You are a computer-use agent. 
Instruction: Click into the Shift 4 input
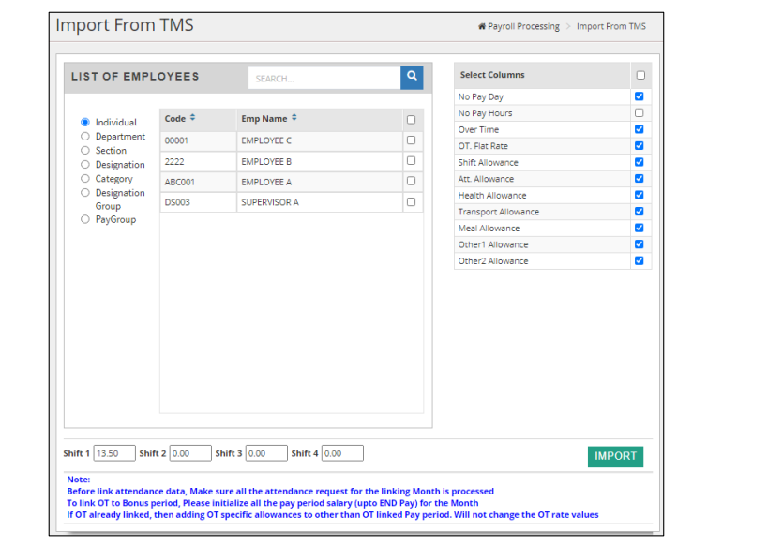341,453
